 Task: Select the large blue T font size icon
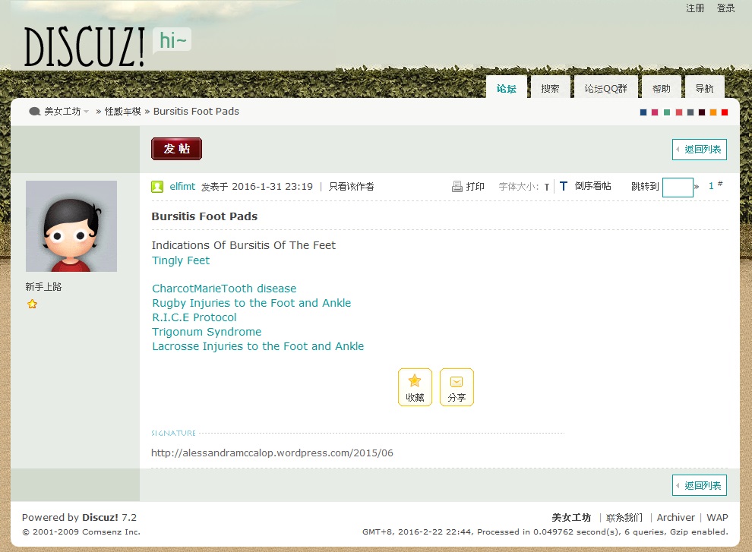[x=564, y=186]
